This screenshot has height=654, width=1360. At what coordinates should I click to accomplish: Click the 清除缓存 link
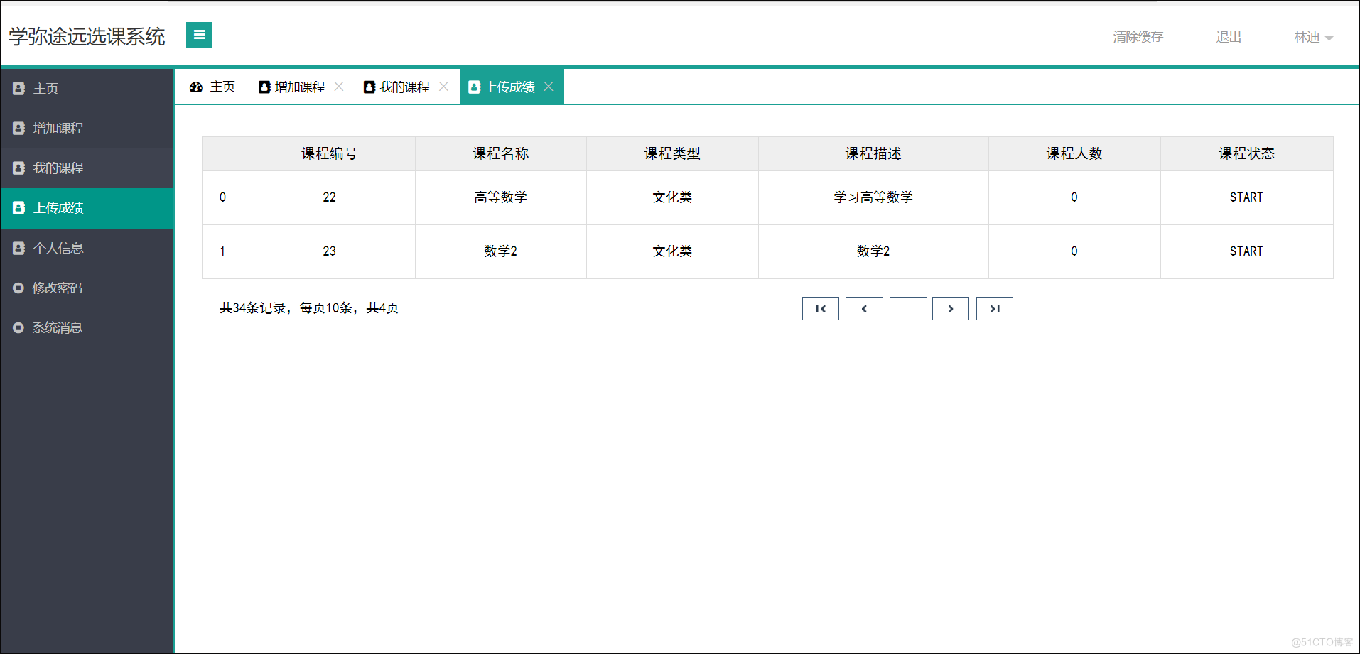tap(1138, 37)
